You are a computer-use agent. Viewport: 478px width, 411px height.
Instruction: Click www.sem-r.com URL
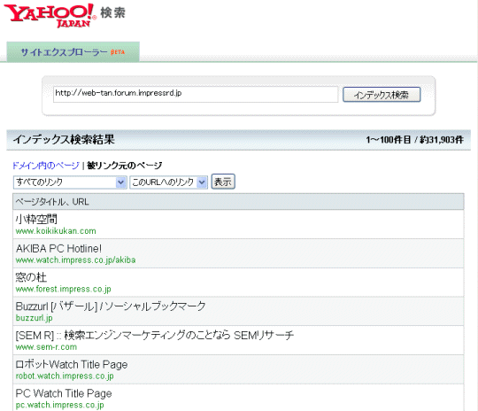(46, 347)
